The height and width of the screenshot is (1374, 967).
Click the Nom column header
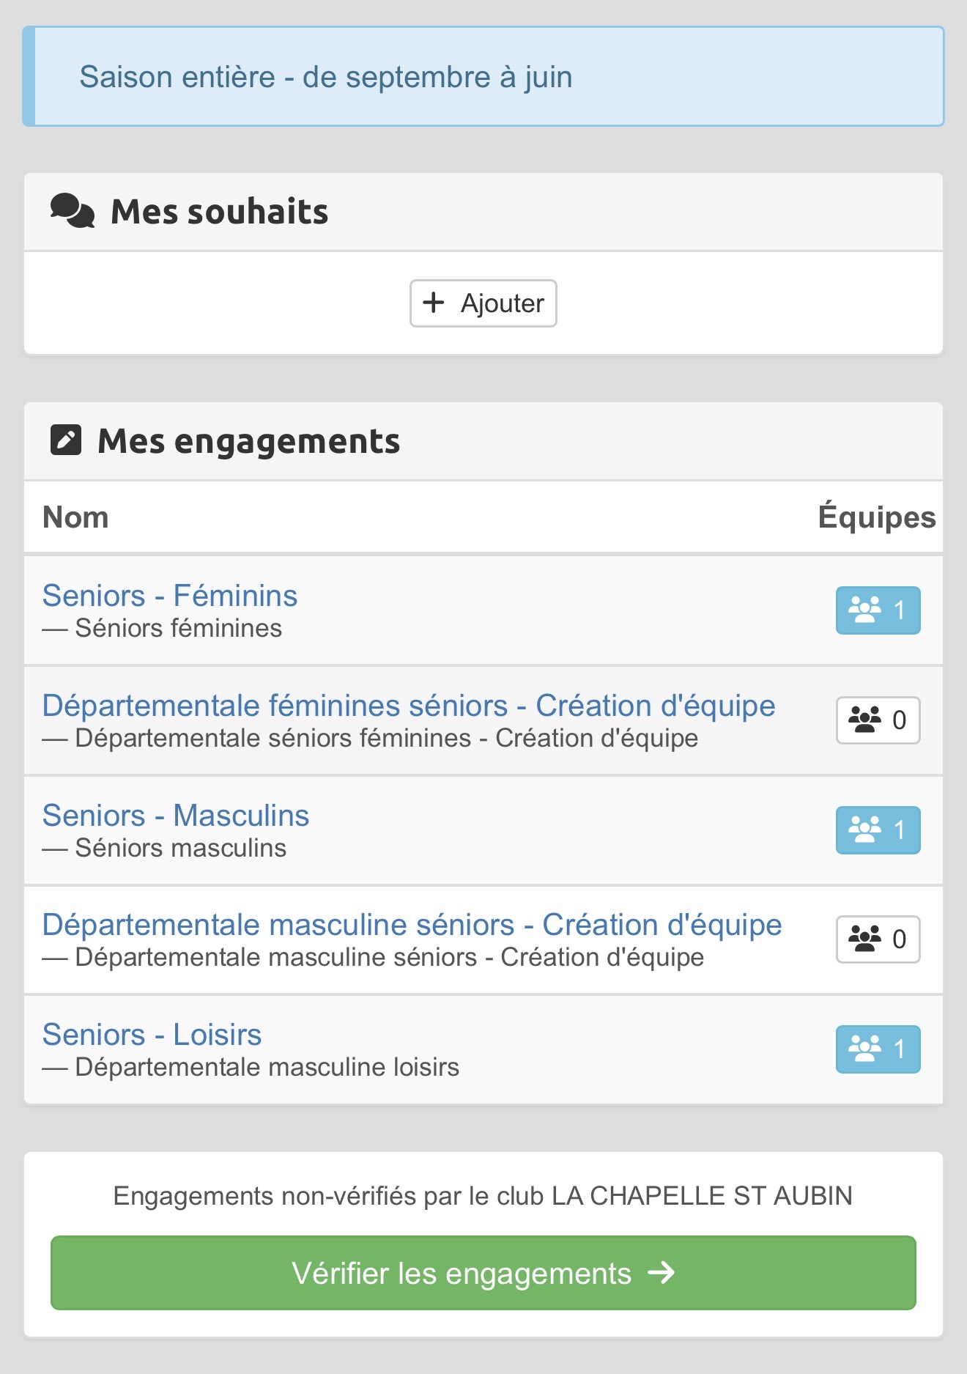[75, 517]
